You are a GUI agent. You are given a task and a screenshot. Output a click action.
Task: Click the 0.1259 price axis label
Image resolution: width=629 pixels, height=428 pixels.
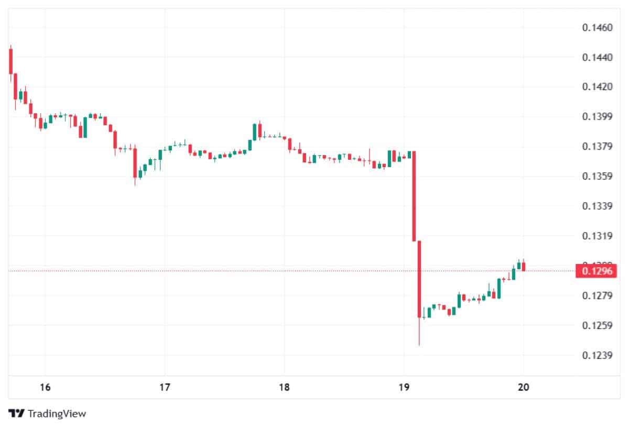pos(598,325)
